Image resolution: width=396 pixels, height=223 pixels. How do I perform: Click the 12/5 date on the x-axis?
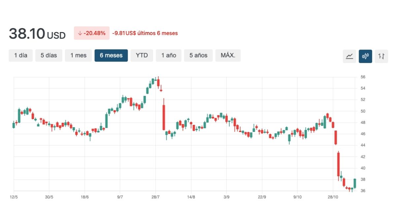[x=14, y=197]
